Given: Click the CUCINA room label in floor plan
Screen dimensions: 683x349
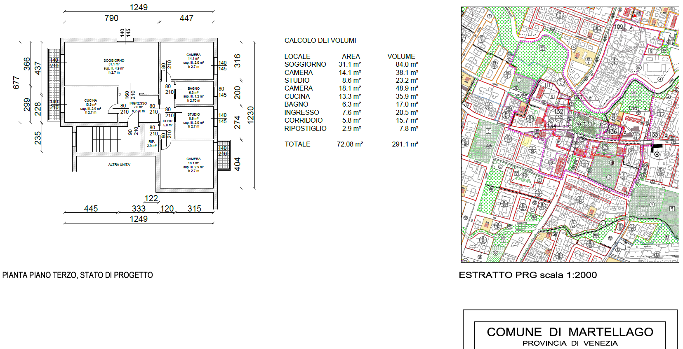Looking at the screenshot, I should click(x=91, y=100).
